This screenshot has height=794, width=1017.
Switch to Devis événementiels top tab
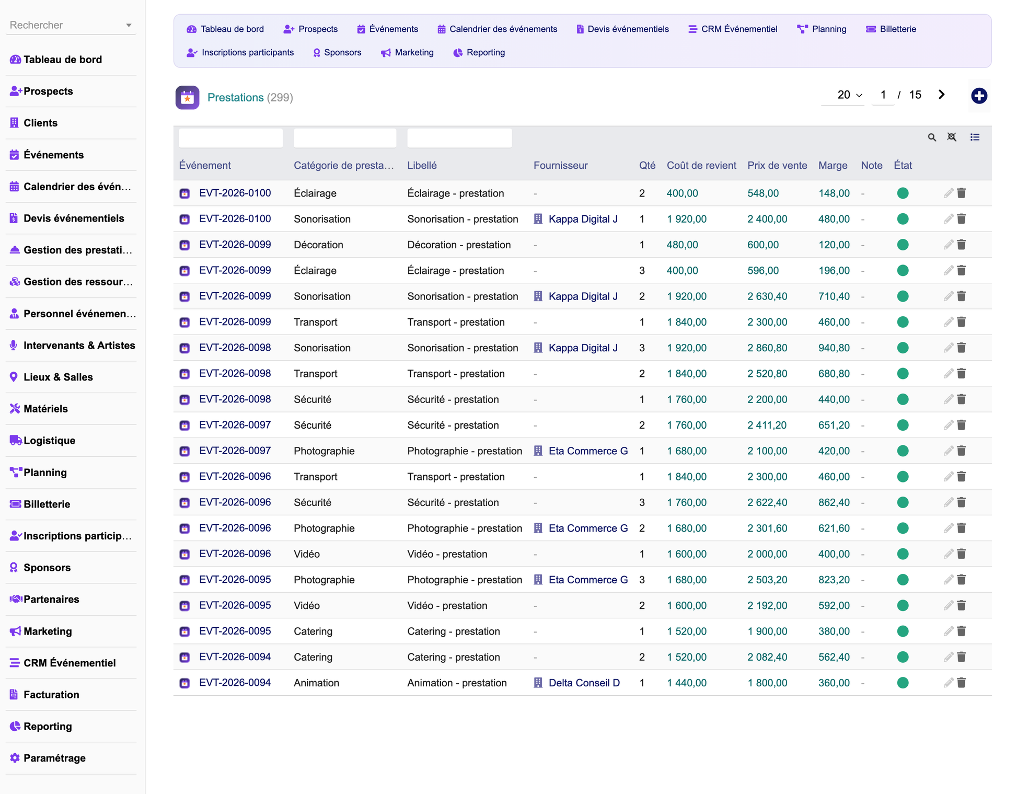(622, 29)
